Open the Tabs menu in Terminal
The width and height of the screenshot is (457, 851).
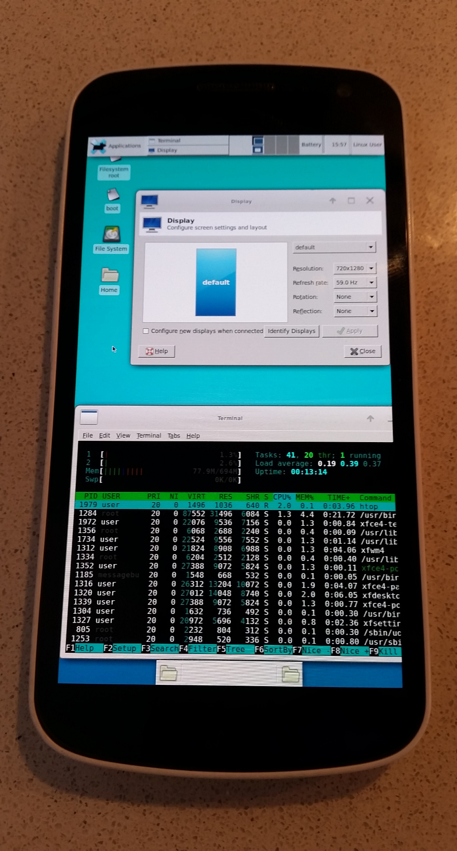click(x=174, y=436)
